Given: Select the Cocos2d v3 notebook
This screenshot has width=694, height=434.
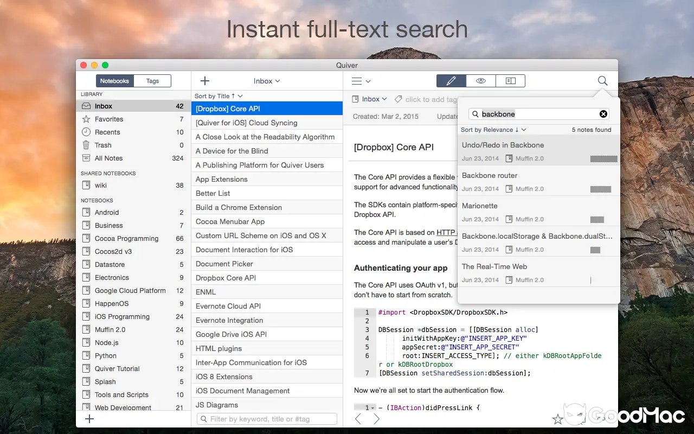Looking at the screenshot, I should pyautogui.click(x=133, y=252).
